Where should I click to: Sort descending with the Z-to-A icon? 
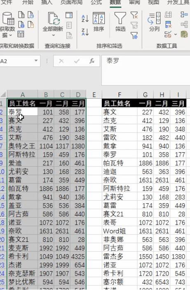[85, 32]
